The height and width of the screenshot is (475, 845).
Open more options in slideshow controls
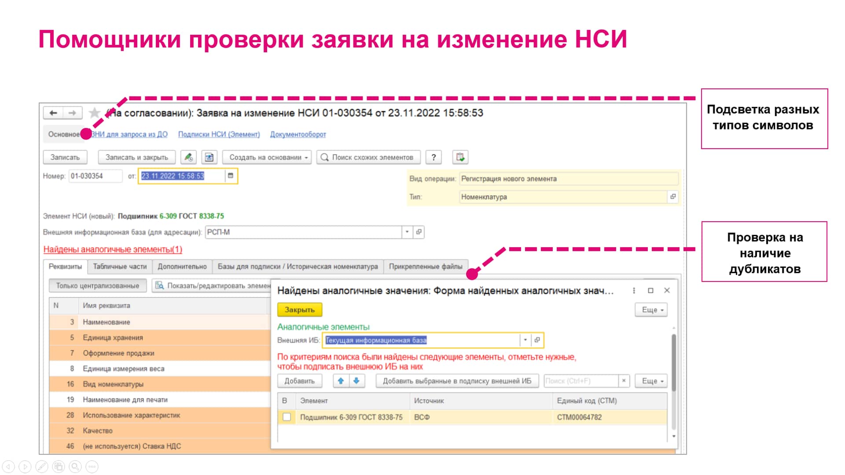click(92, 466)
